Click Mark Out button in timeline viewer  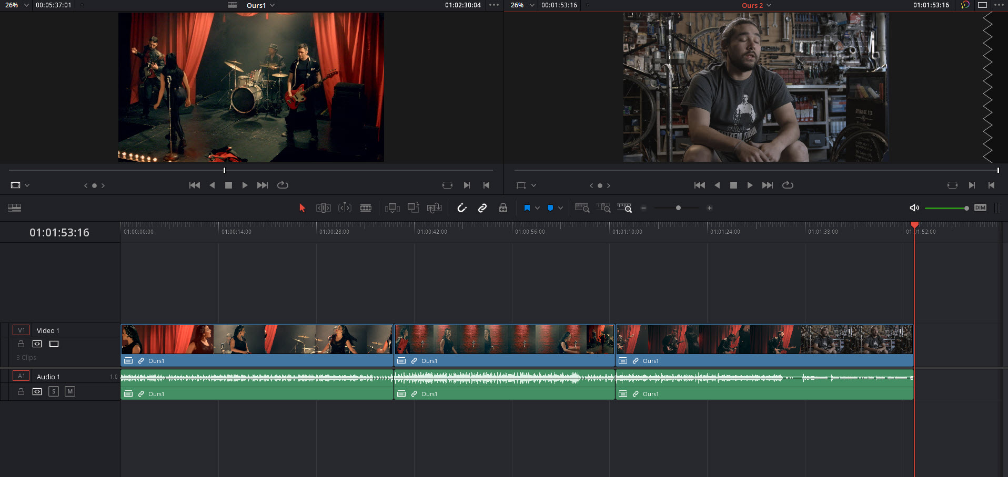991,185
